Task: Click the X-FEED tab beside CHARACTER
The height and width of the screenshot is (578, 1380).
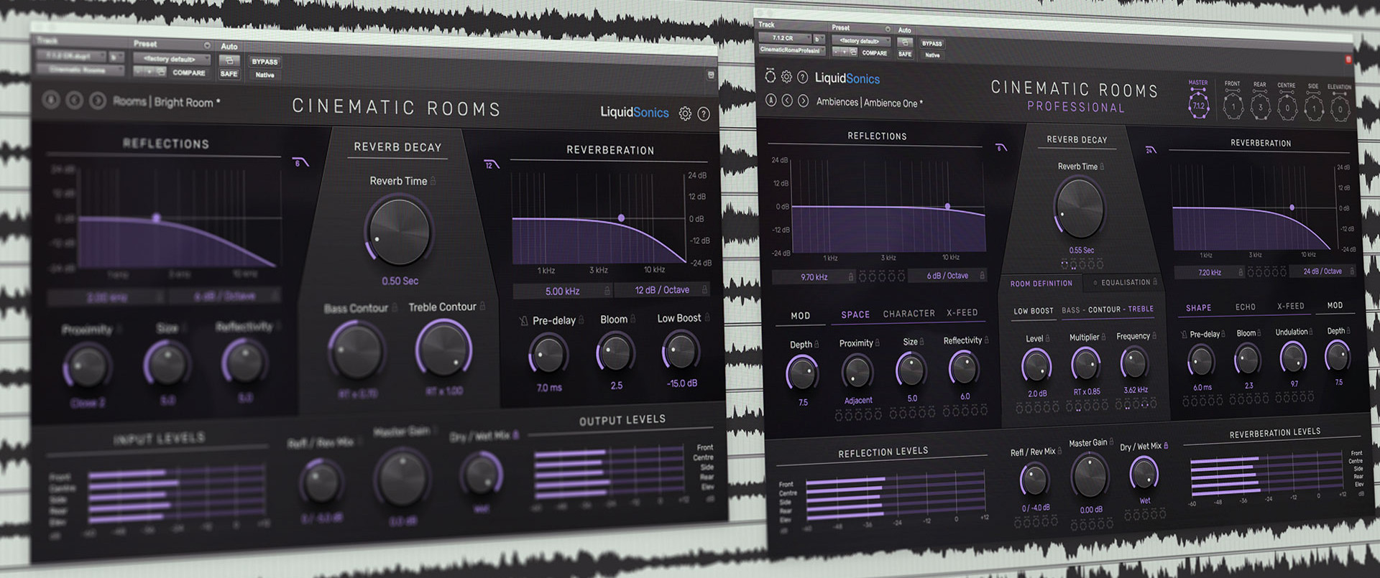Action: (x=962, y=313)
